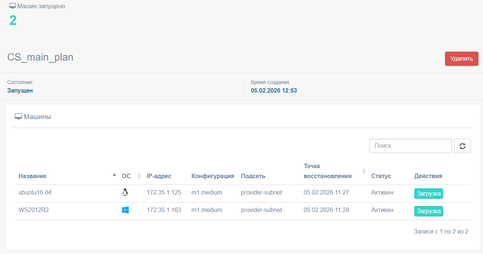
Task: Click the creation time 05.02.2026 12:53
Action: (274, 90)
